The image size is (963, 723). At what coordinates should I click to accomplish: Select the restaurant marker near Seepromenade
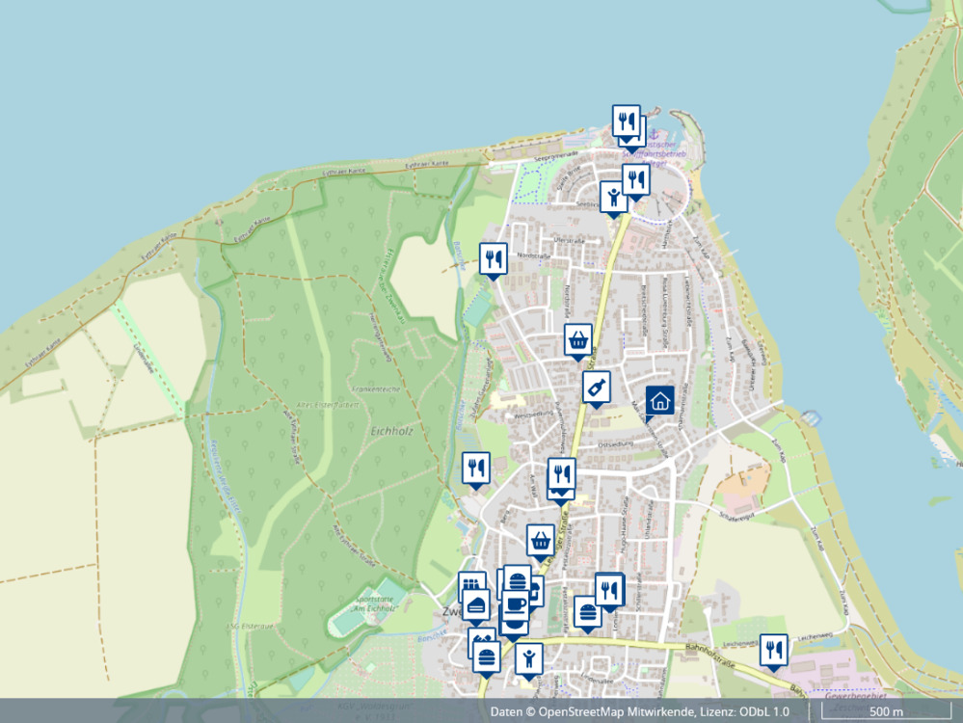(635, 179)
